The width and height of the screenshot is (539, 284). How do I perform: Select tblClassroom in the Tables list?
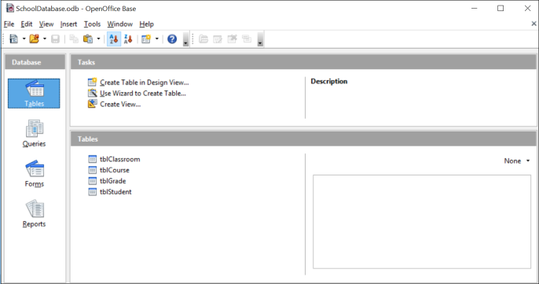coord(119,159)
